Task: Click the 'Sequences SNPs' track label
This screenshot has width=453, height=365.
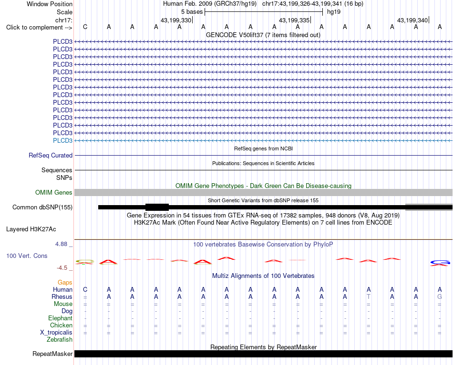Action: coord(57,174)
